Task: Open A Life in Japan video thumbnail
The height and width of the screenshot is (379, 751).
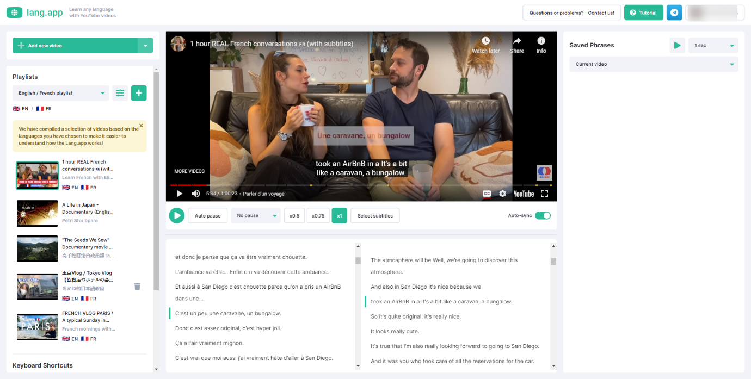Action: coord(37,213)
